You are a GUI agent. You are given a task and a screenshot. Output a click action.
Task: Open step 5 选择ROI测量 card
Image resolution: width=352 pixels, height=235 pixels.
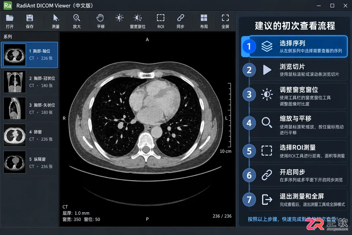pos(298,151)
